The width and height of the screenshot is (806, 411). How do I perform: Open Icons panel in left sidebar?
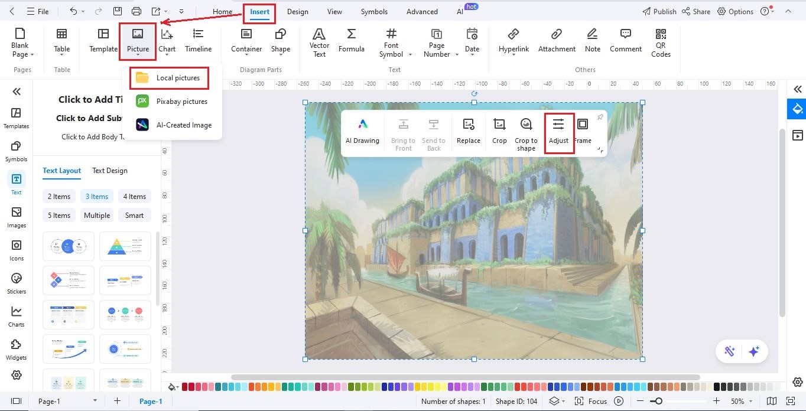[17, 250]
